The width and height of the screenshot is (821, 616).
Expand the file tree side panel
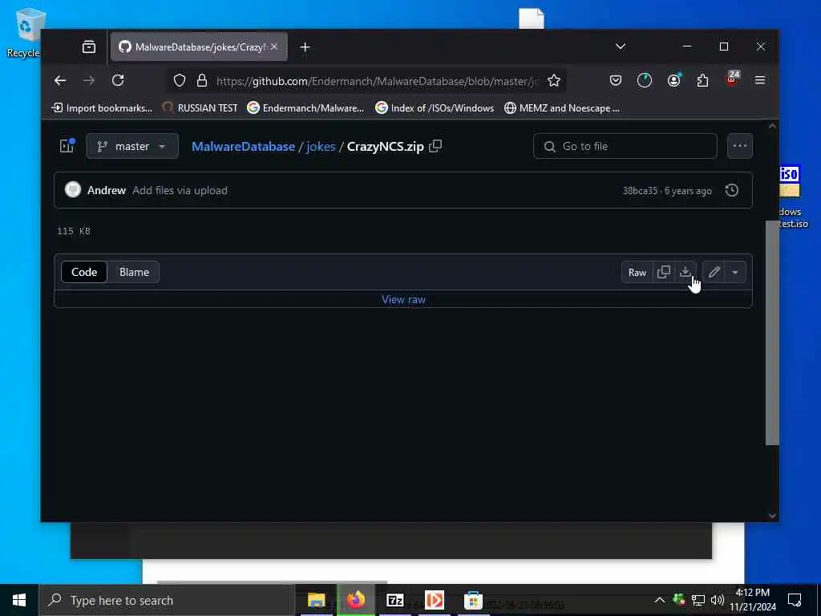tap(67, 146)
